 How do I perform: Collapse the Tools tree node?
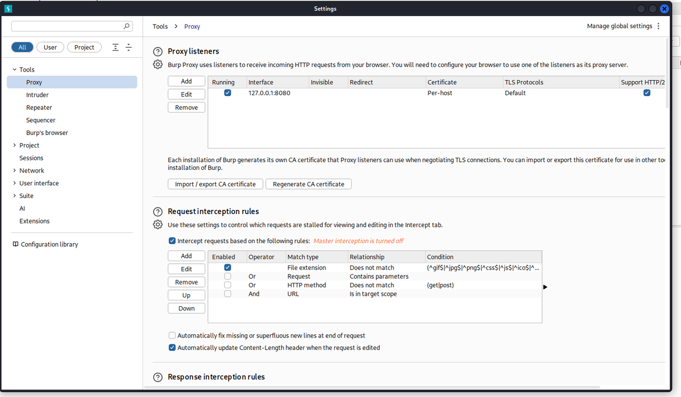tap(14, 70)
